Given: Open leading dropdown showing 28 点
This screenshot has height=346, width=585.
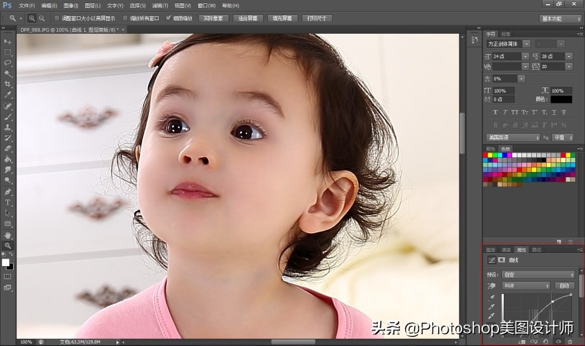Looking at the screenshot, I should point(569,56).
